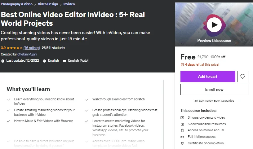Click the Add to cart button
The image size is (253, 149).
(208, 77)
